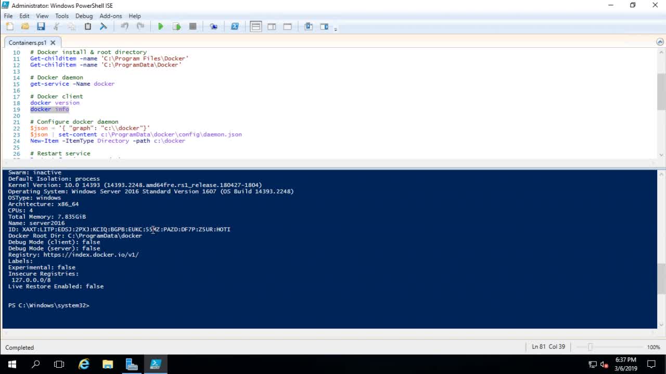The width and height of the screenshot is (666, 374).
Task: Click the Undo arrow icon
Action: click(x=124, y=26)
